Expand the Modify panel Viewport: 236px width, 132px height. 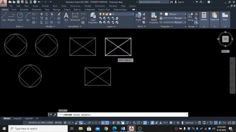coord(50,26)
